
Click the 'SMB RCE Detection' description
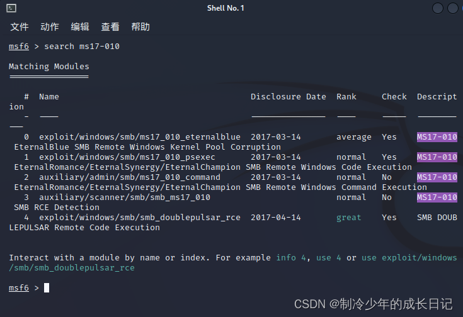pyautogui.click(x=57, y=208)
